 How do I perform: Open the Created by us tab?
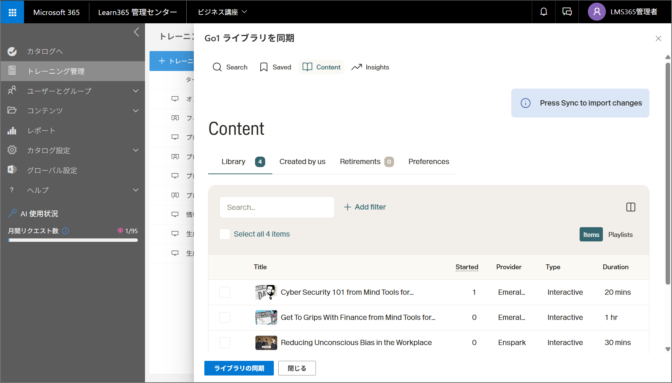point(302,162)
